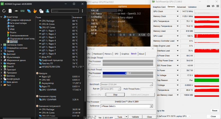Screen dimensions: 221x119
Task: Click the AIDA64 refresh icon
Action: 4,11
